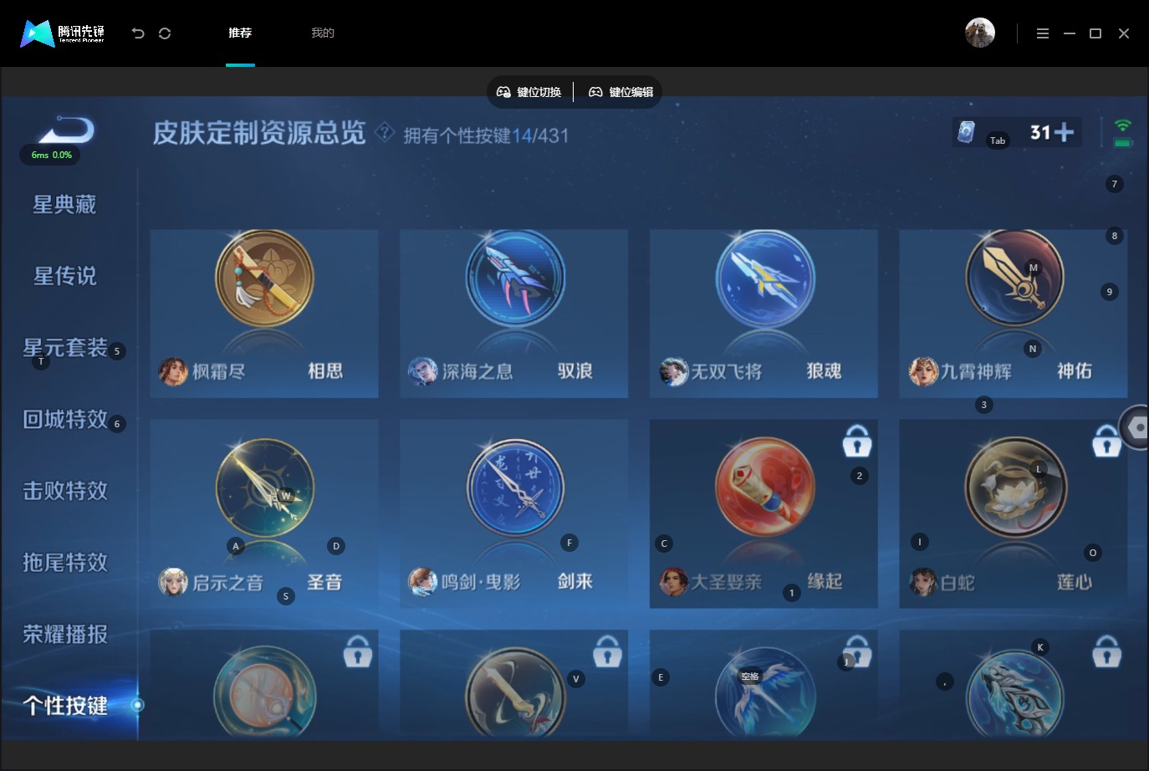Click the 无双飞将 hero avatar

(x=673, y=371)
